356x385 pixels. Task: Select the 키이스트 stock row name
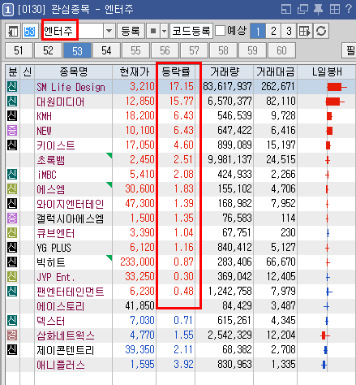(x=56, y=145)
